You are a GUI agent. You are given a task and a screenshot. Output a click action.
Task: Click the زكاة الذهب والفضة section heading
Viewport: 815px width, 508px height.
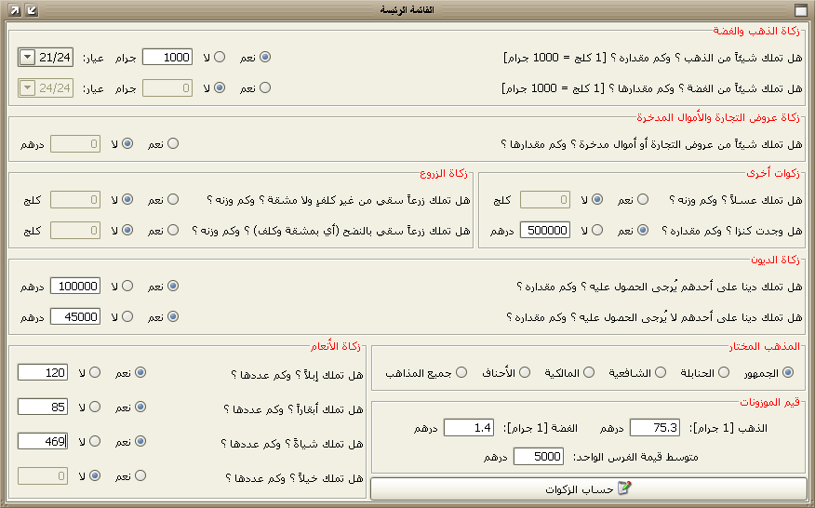[x=756, y=31]
